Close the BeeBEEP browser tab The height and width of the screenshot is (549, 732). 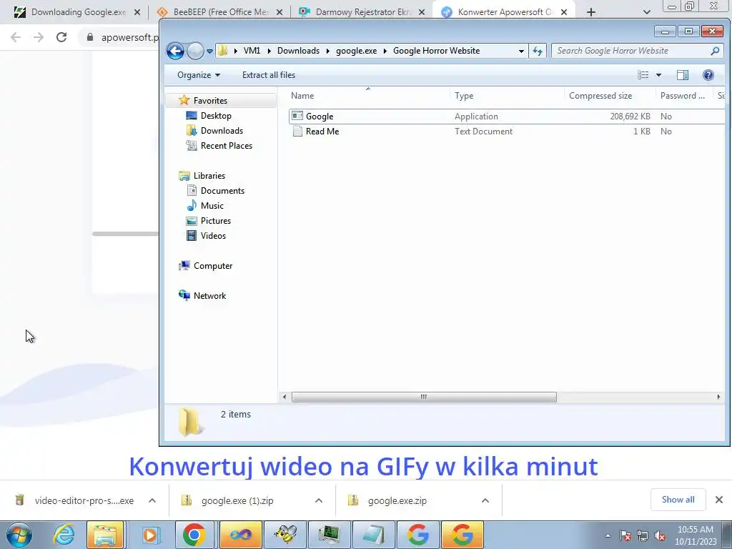tap(280, 12)
